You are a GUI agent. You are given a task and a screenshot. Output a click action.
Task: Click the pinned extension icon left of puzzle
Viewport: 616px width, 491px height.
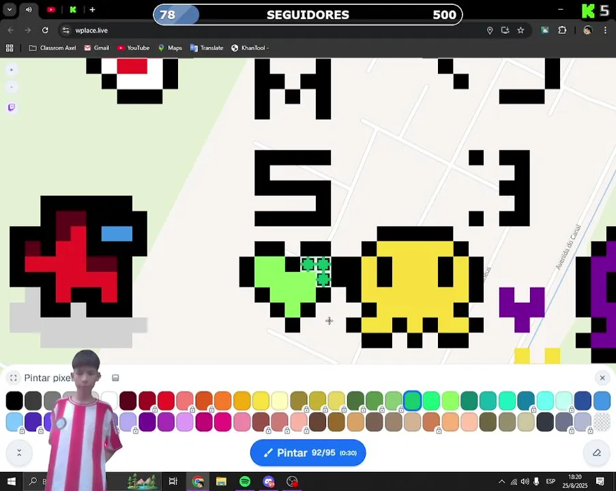click(x=545, y=30)
